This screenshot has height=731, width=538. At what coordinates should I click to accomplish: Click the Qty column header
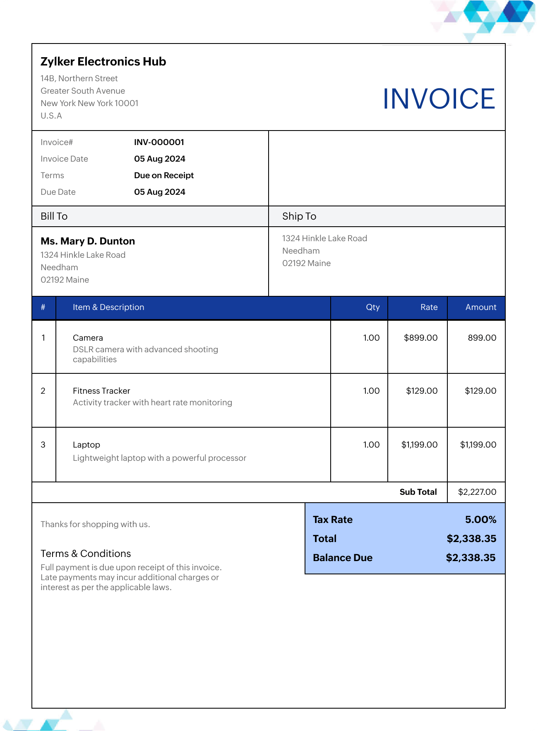(x=372, y=307)
